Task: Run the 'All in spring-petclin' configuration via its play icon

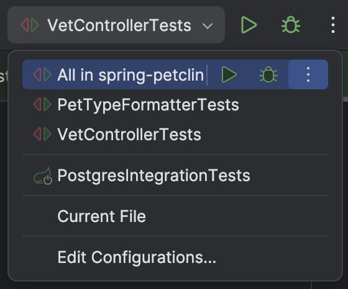Action: coord(229,74)
